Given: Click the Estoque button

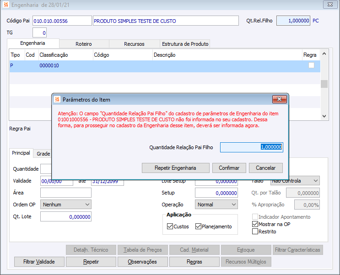Looking at the screenshot, I should pyautogui.click(x=246, y=250).
